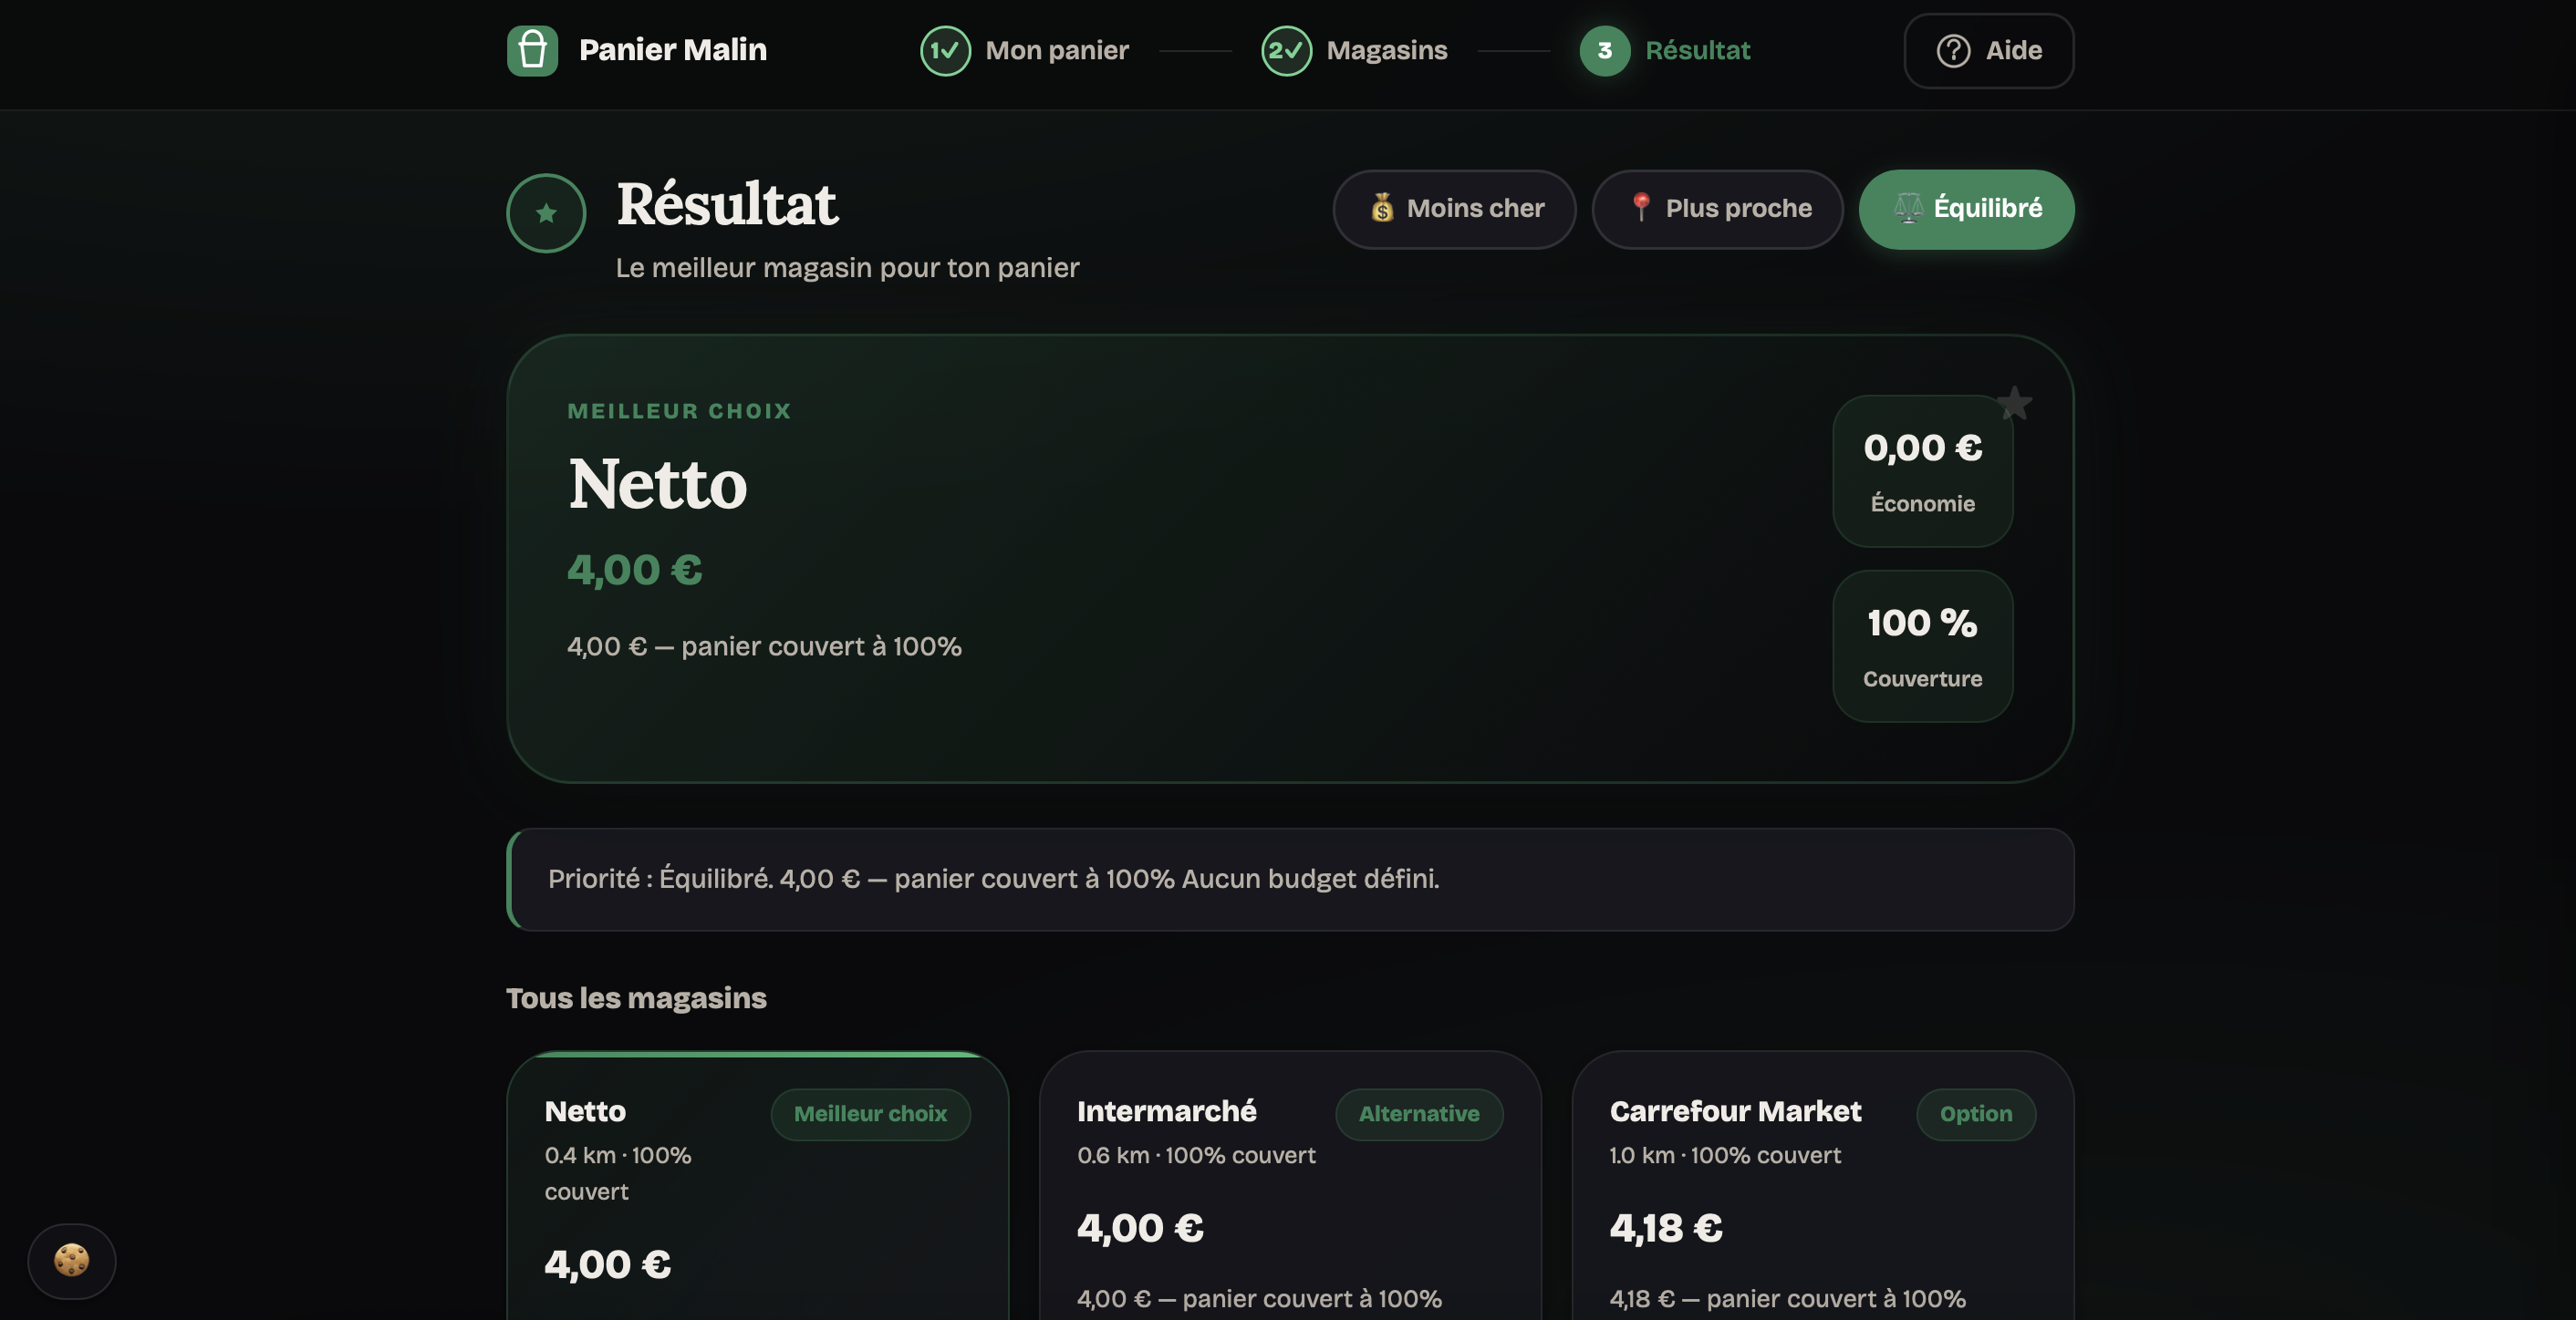Enable the Moins cher sorting option
Image resolution: width=2576 pixels, height=1320 pixels.
coord(1455,209)
